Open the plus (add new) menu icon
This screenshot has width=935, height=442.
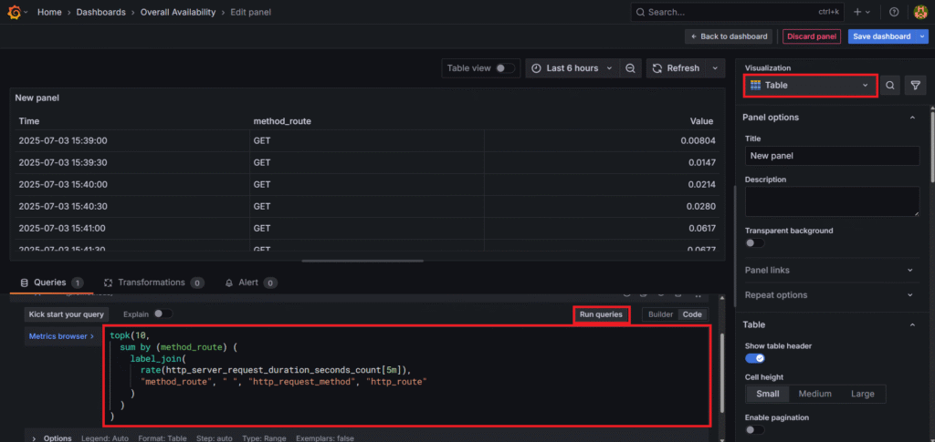pos(858,12)
